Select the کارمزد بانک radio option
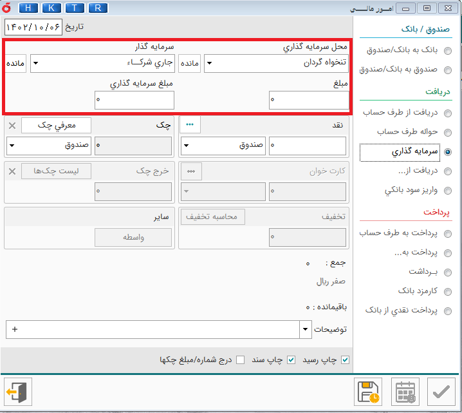This screenshot has height=413, width=462. (448, 291)
